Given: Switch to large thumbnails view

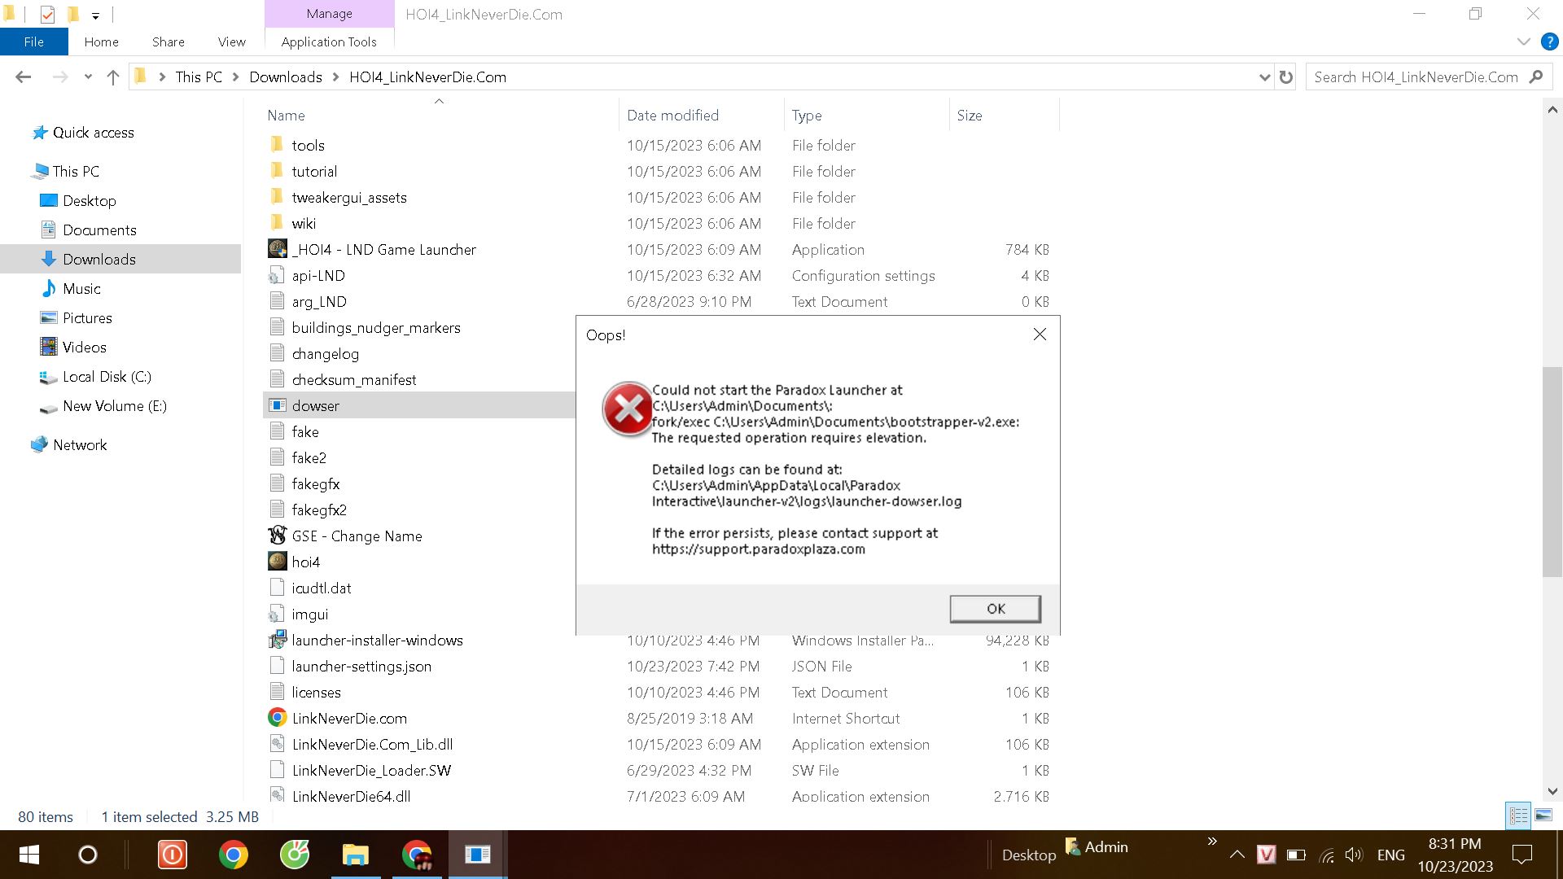Looking at the screenshot, I should (x=1543, y=816).
